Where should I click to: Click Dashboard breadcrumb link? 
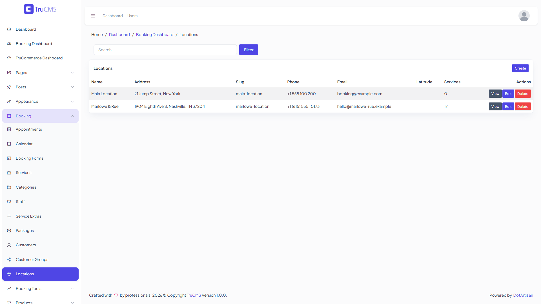point(119,35)
